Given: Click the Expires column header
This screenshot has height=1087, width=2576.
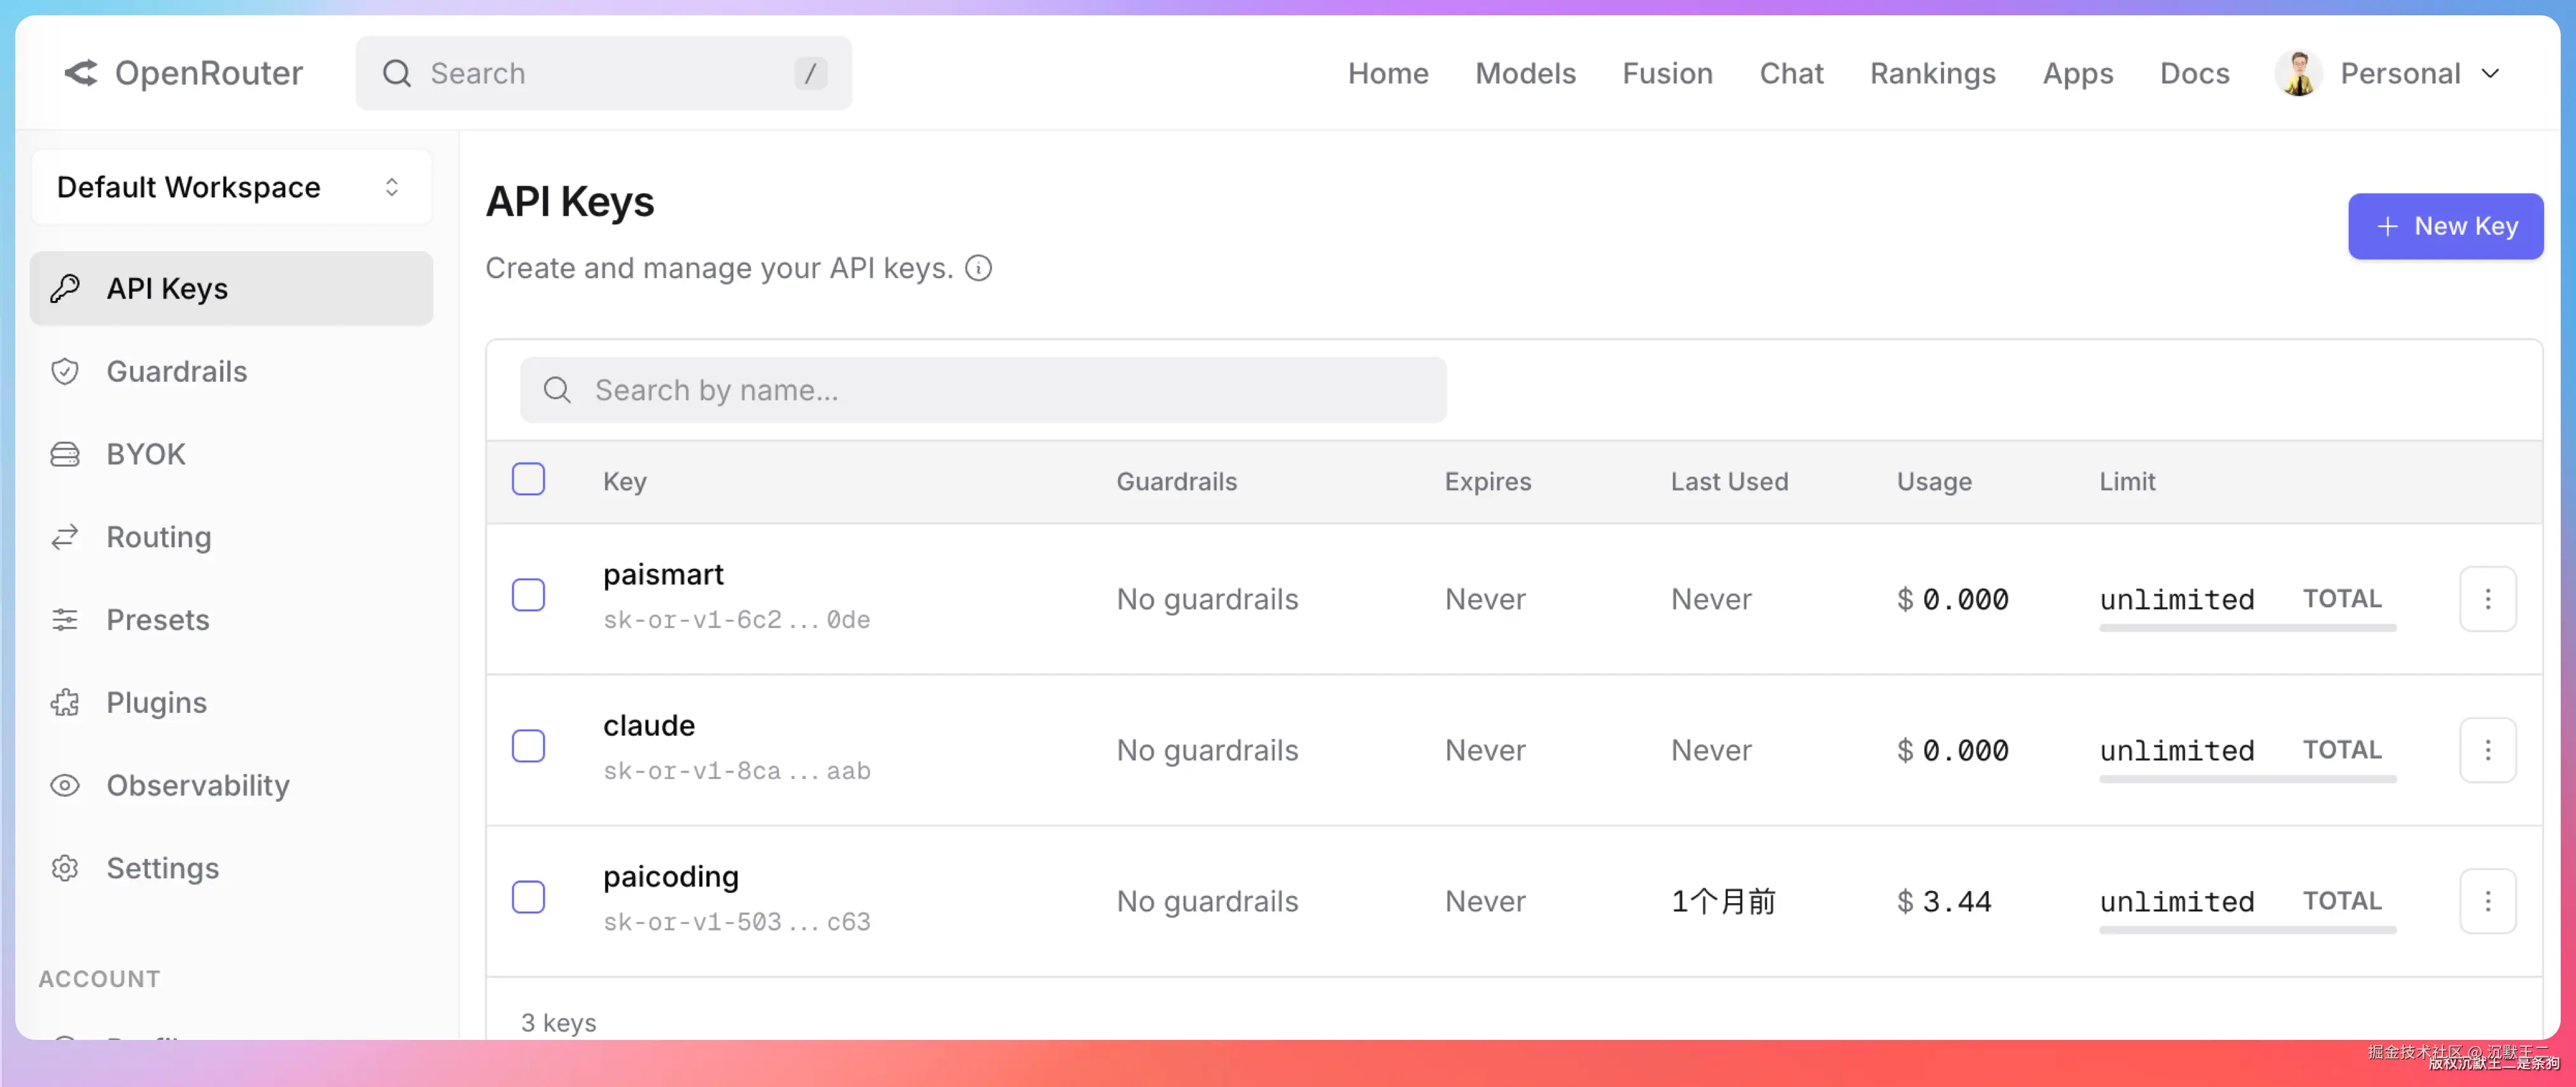Looking at the screenshot, I should coord(1488,482).
